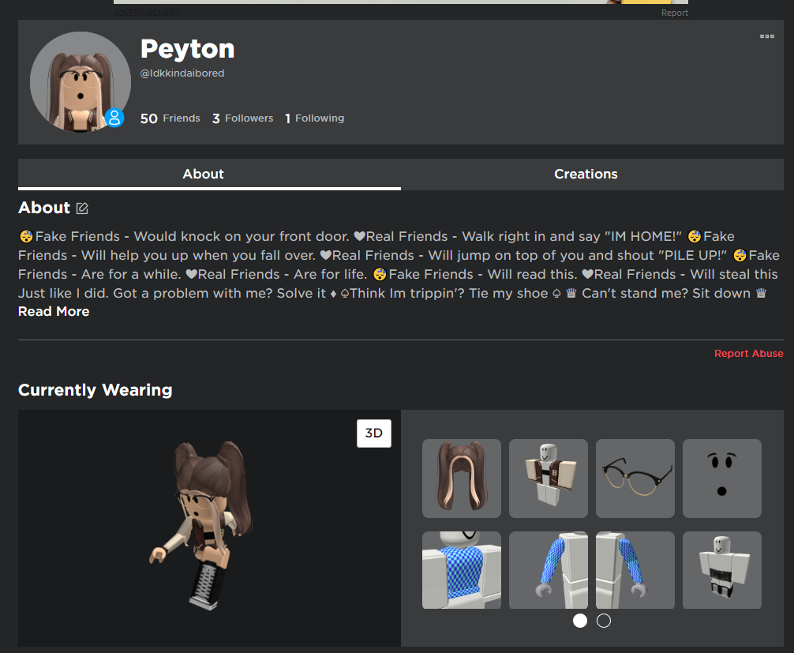Click the @Idkkindaibored username
The height and width of the screenshot is (653, 794).
[182, 73]
